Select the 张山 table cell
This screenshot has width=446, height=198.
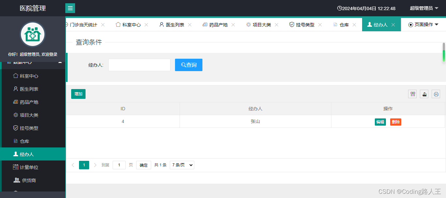[x=255, y=121]
